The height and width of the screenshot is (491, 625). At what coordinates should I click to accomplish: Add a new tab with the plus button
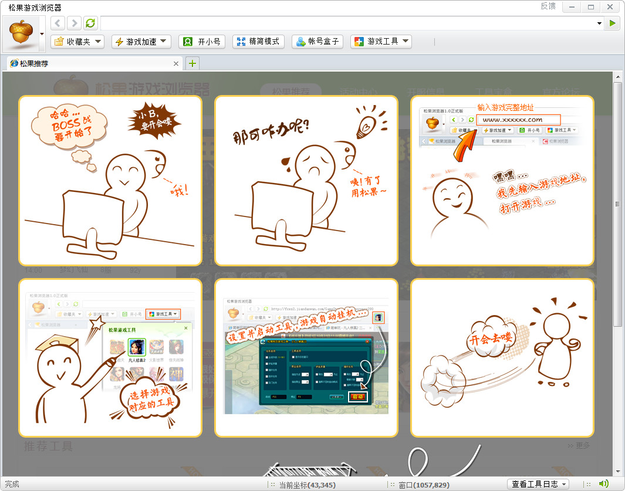tap(192, 63)
